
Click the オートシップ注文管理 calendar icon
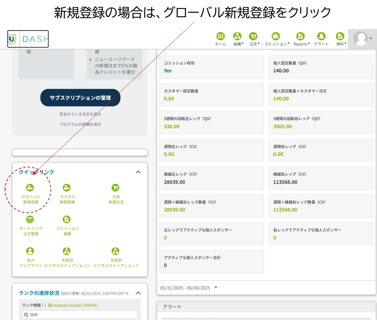pyautogui.click(x=30, y=219)
